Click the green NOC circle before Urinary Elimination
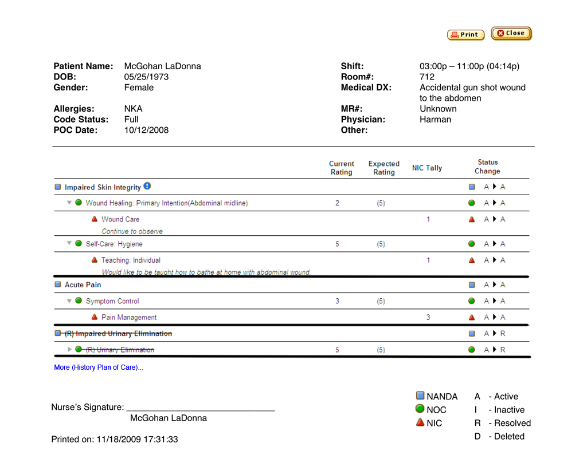Viewport: 587px width, 459px height. [x=78, y=349]
